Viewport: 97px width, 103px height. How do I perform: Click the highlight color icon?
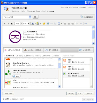coord(38,23)
